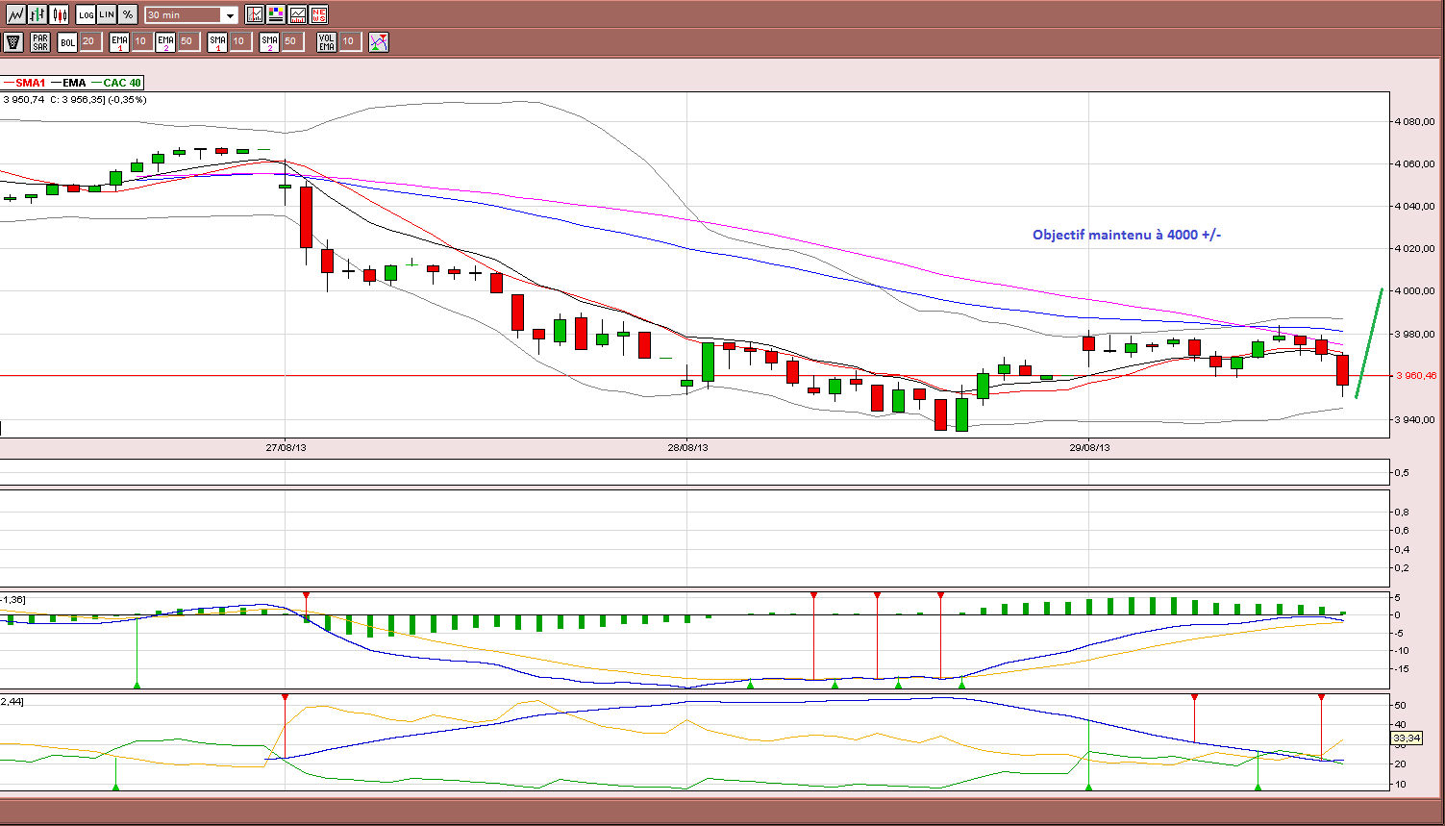
Task: Click the quote info text with C: 3 956,35
Action: [x=75, y=99]
